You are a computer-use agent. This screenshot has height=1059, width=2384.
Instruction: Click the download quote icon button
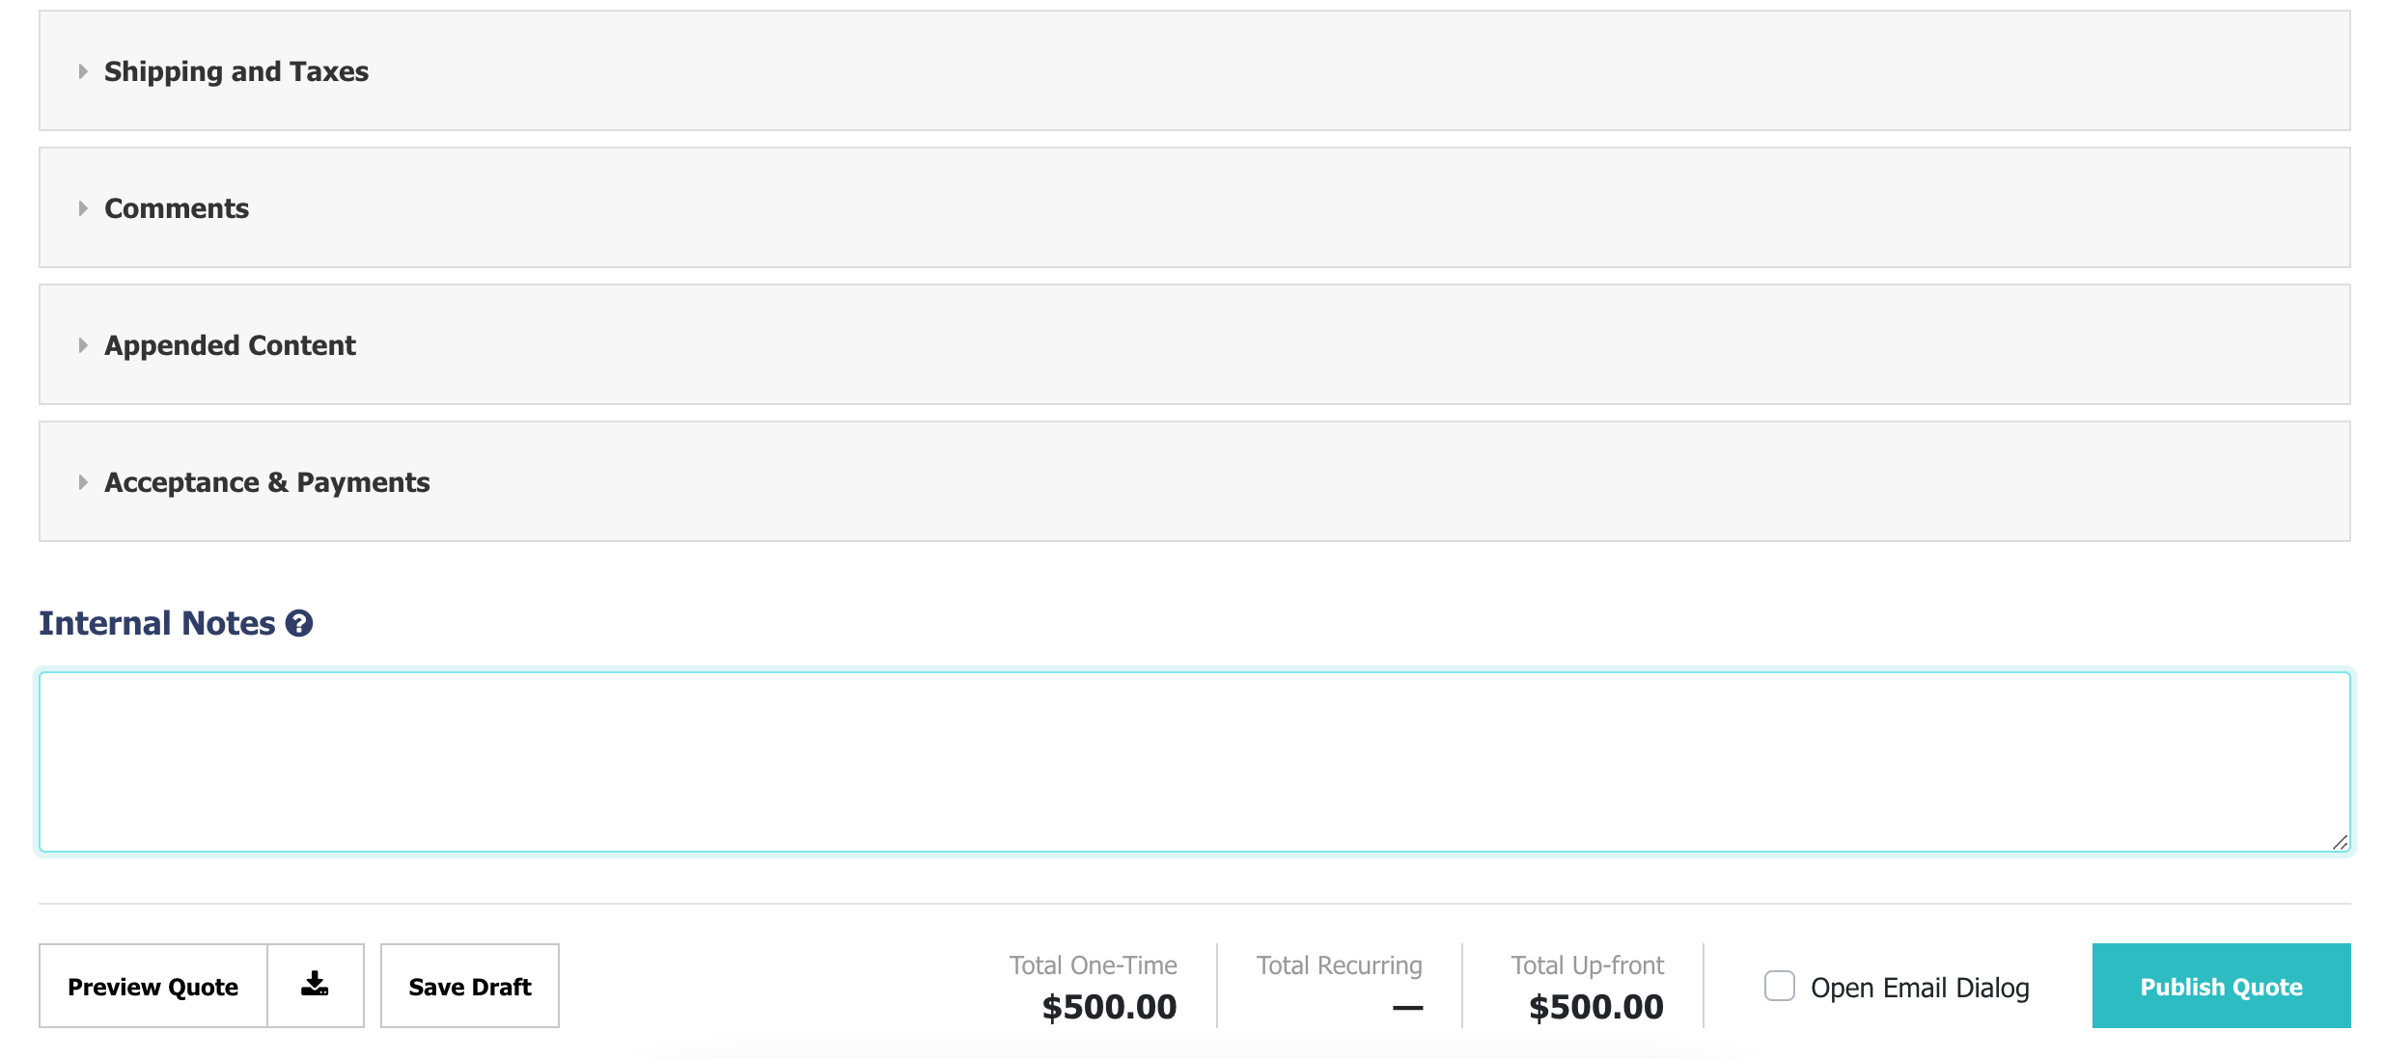pyautogui.click(x=316, y=985)
